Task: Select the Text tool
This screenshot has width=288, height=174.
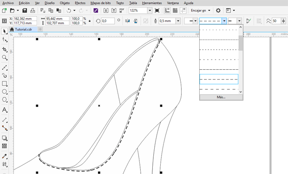Action: point(4,110)
